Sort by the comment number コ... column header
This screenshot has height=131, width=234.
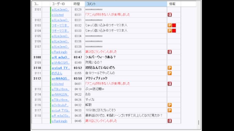(37, 4)
